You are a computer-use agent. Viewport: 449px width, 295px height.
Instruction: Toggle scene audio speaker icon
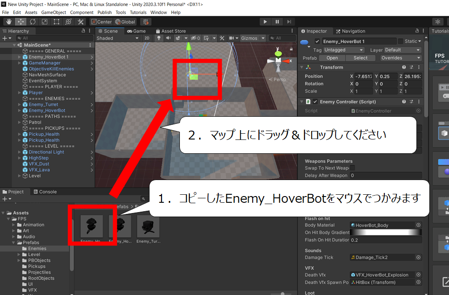coord(168,38)
